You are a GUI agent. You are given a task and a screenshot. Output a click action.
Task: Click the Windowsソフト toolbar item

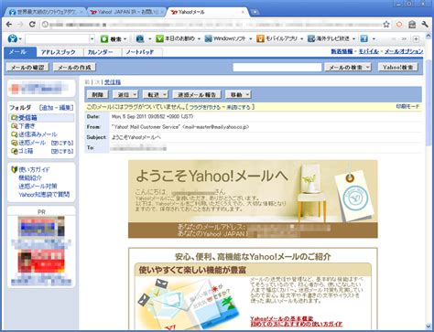coord(225,38)
